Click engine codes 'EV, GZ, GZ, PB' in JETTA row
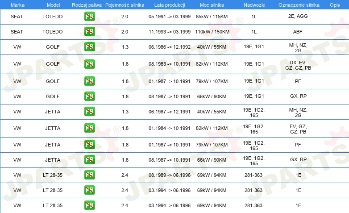 coord(298,129)
